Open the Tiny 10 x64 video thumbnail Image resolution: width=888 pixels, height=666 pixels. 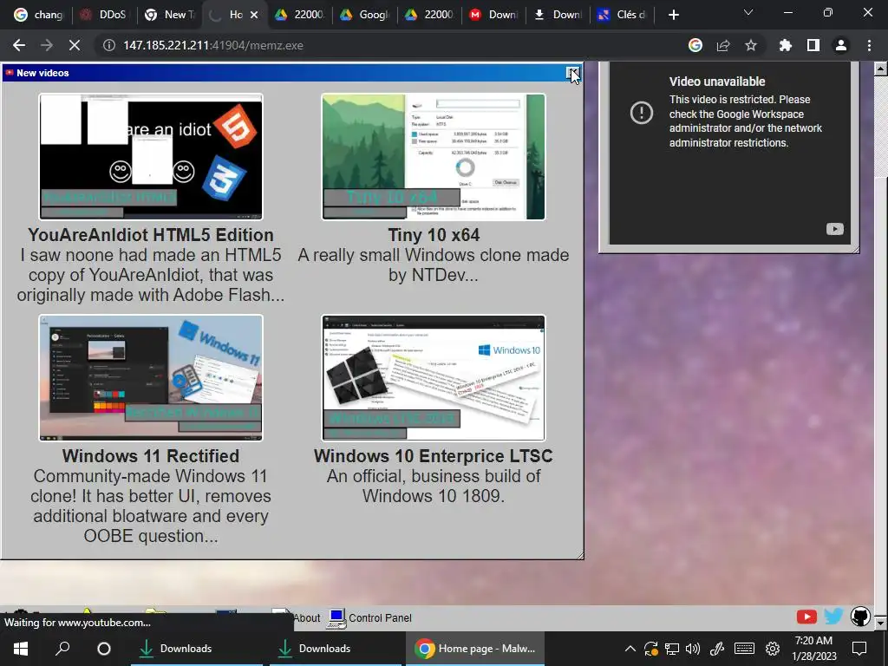434,157
